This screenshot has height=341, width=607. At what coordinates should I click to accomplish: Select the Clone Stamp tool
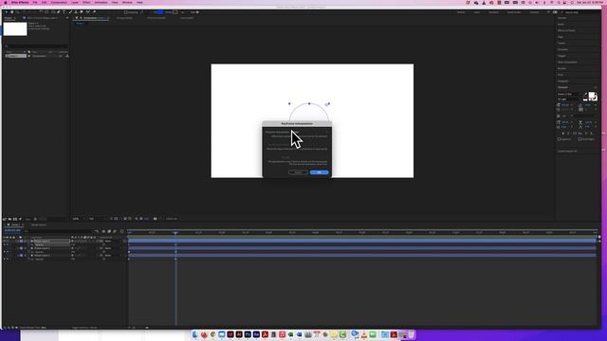coord(76,12)
